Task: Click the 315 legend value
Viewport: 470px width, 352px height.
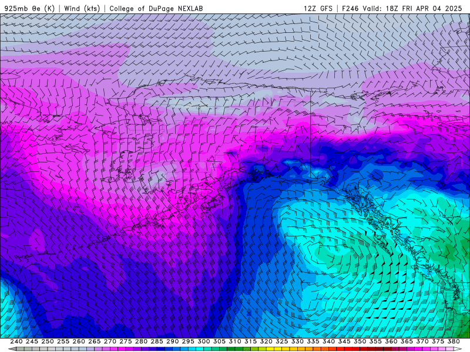Action: point(250,341)
